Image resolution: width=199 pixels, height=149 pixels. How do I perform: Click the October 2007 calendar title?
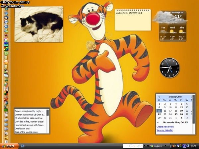[175, 97]
